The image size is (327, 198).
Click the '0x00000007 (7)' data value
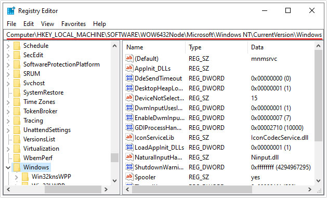271,118
